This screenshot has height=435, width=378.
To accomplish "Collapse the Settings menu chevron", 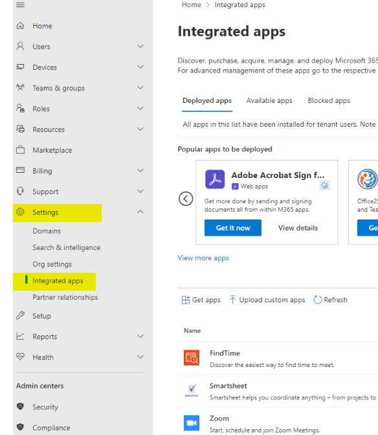I will [140, 212].
